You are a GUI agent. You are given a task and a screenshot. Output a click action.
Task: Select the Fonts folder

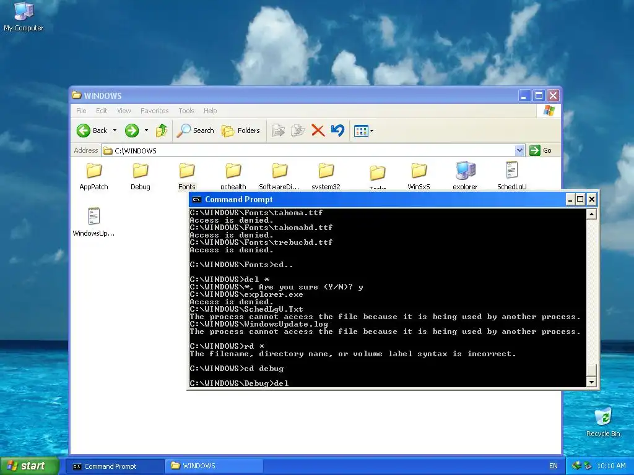[187, 176]
